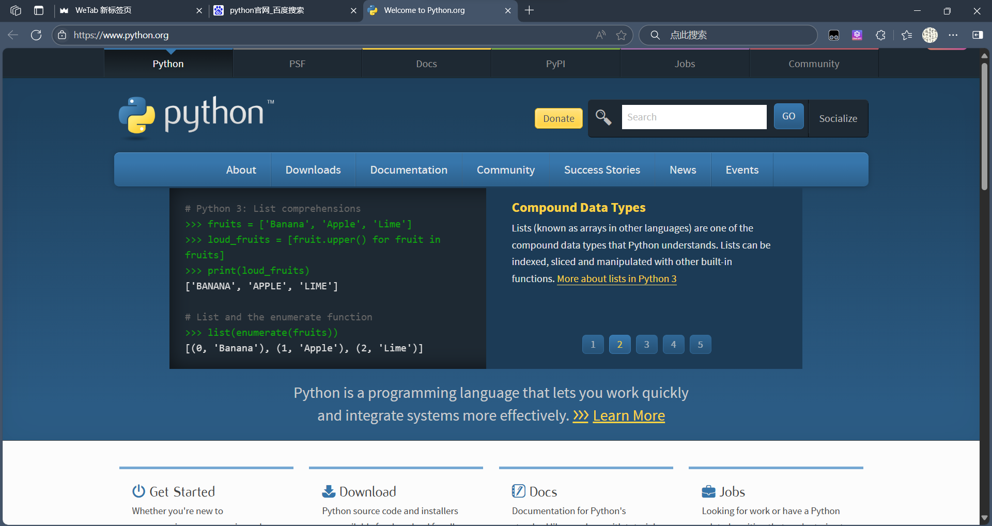Open the Downloads navigation menu
The height and width of the screenshot is (526, 992).
(x=313, y=169)
